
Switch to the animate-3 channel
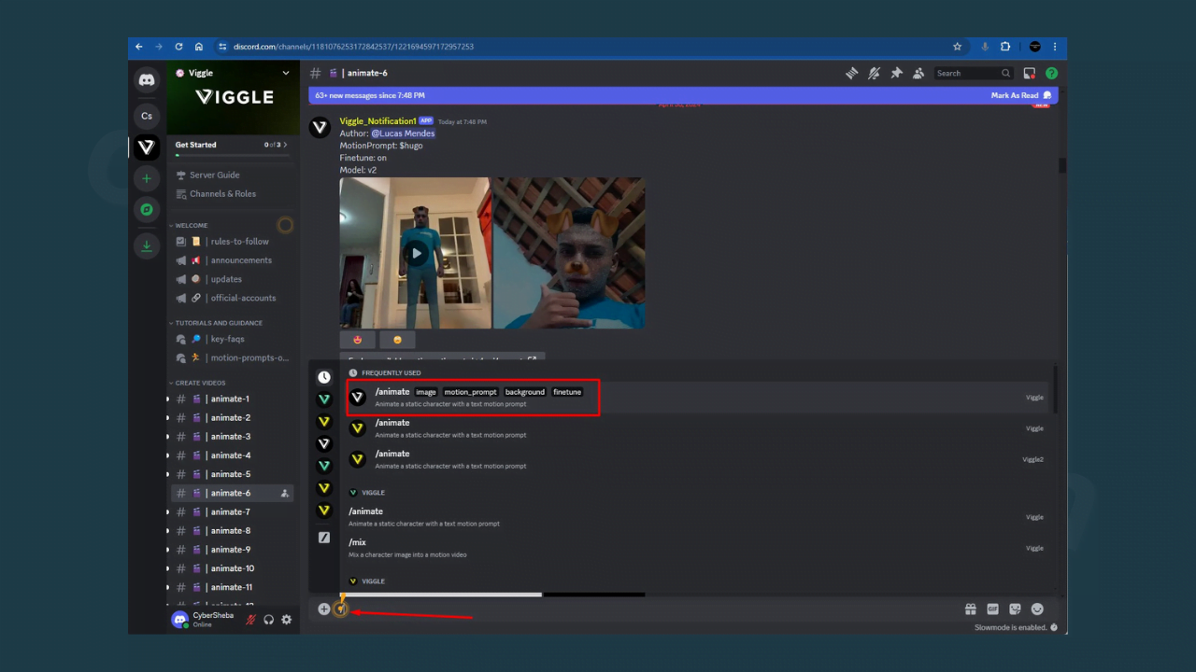pyautogui.click(x=231, y=436)
